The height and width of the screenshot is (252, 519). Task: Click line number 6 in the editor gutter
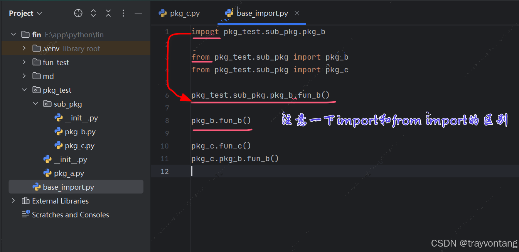(x=167, y=95)
